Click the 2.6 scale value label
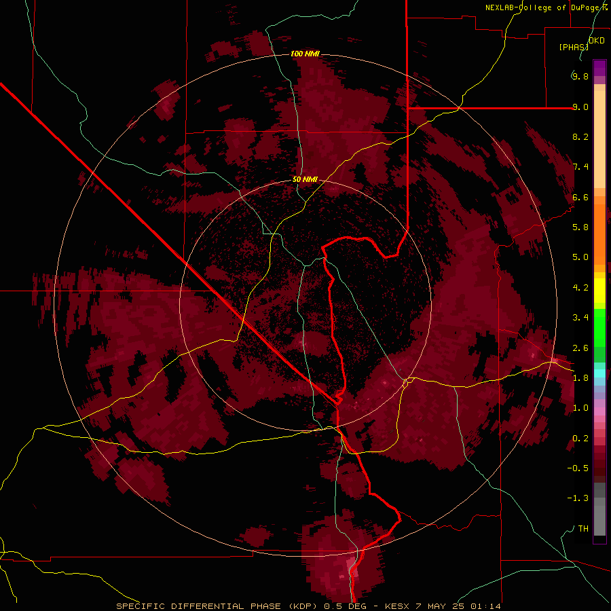This screenshot has height=611, width=611. click(580, 348)
